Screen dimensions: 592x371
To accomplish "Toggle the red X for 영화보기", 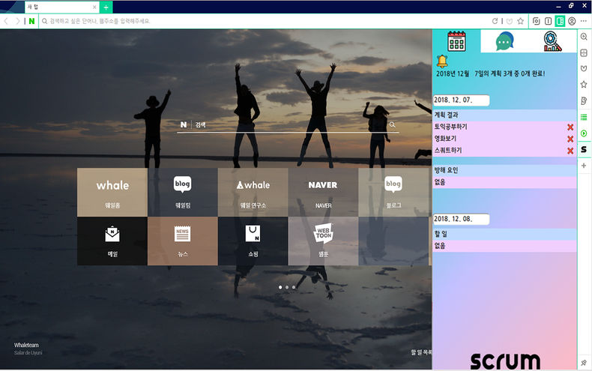I will point(570,139).
